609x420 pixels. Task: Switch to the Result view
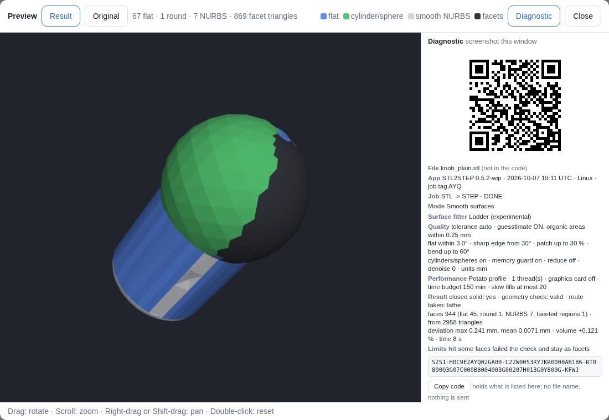click(60, 16)
